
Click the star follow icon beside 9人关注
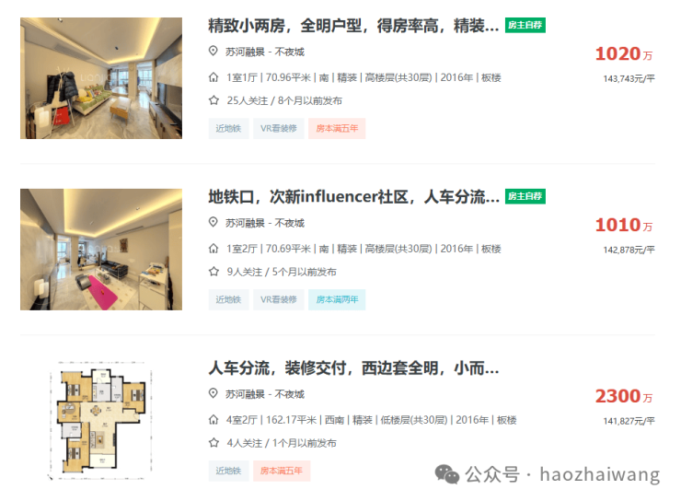click(x=214, y=272)
